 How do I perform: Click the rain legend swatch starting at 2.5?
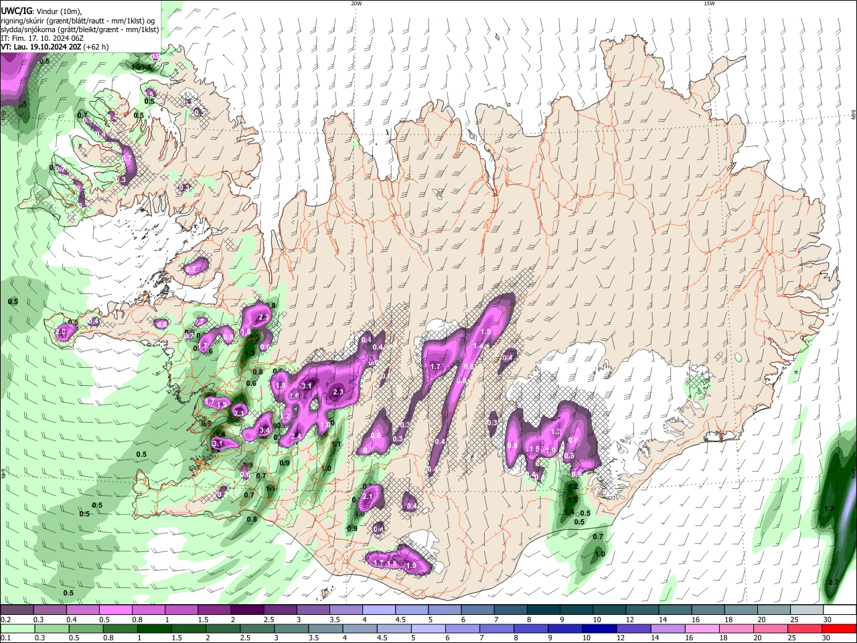[x=256, y=628]
